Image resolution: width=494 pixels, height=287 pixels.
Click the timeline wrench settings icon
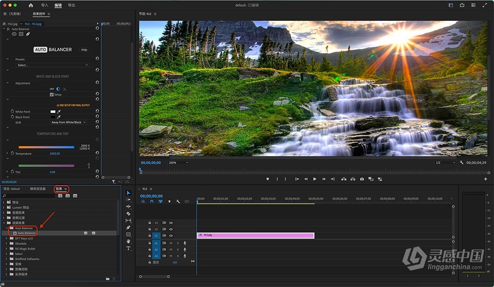[x=178, y=201]
